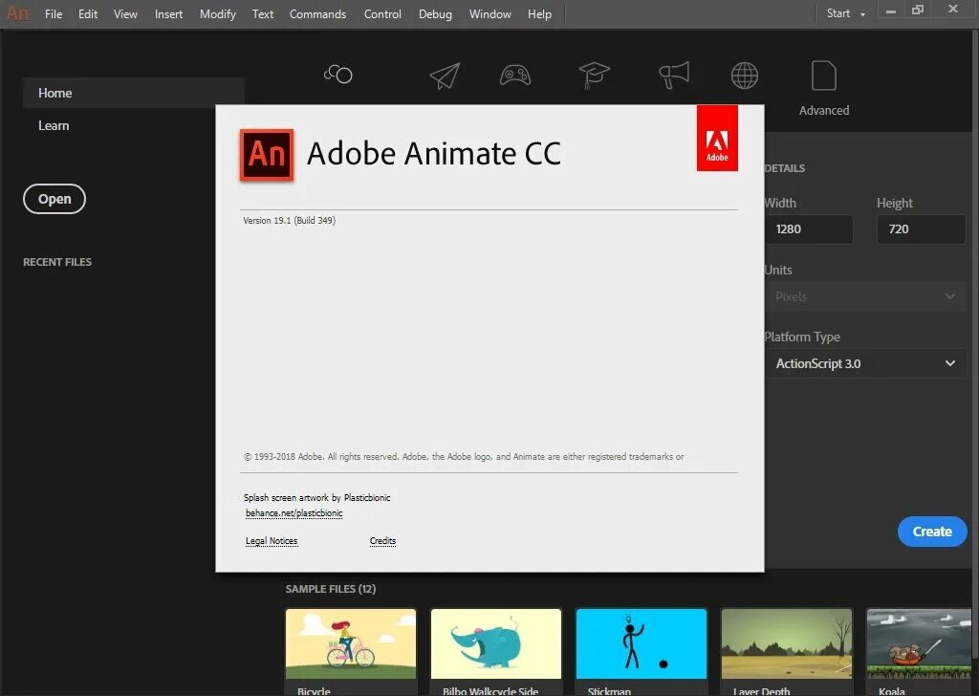Screen dimensions: 979x696
Task: Open the Commands menu
Action: [x=317, y=13]
